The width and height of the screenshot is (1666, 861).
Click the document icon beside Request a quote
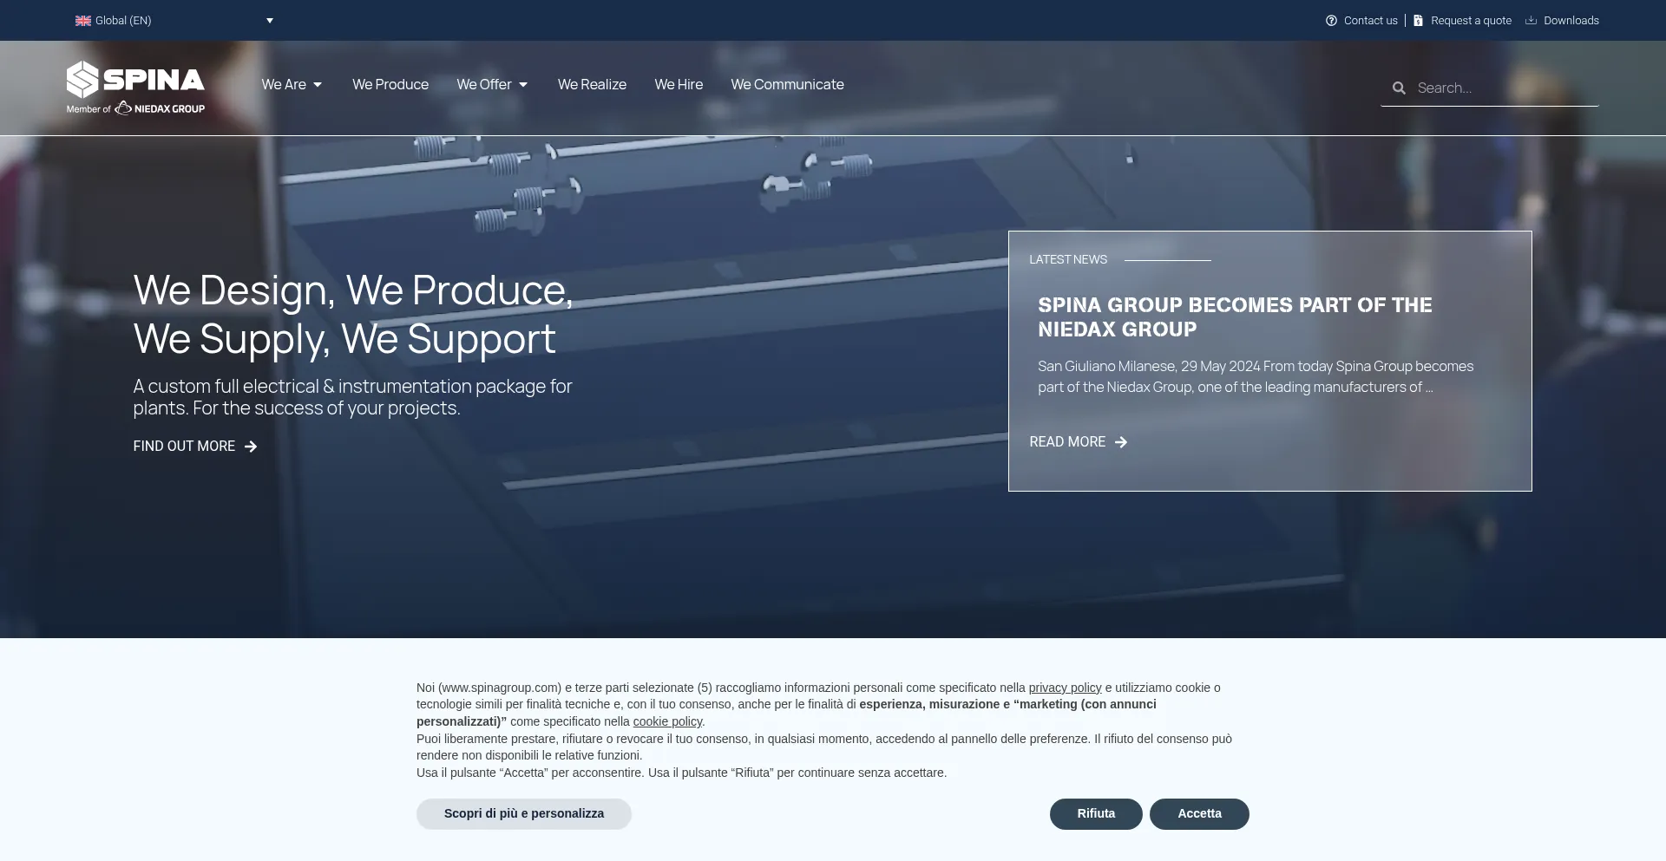pos(1418,21)
